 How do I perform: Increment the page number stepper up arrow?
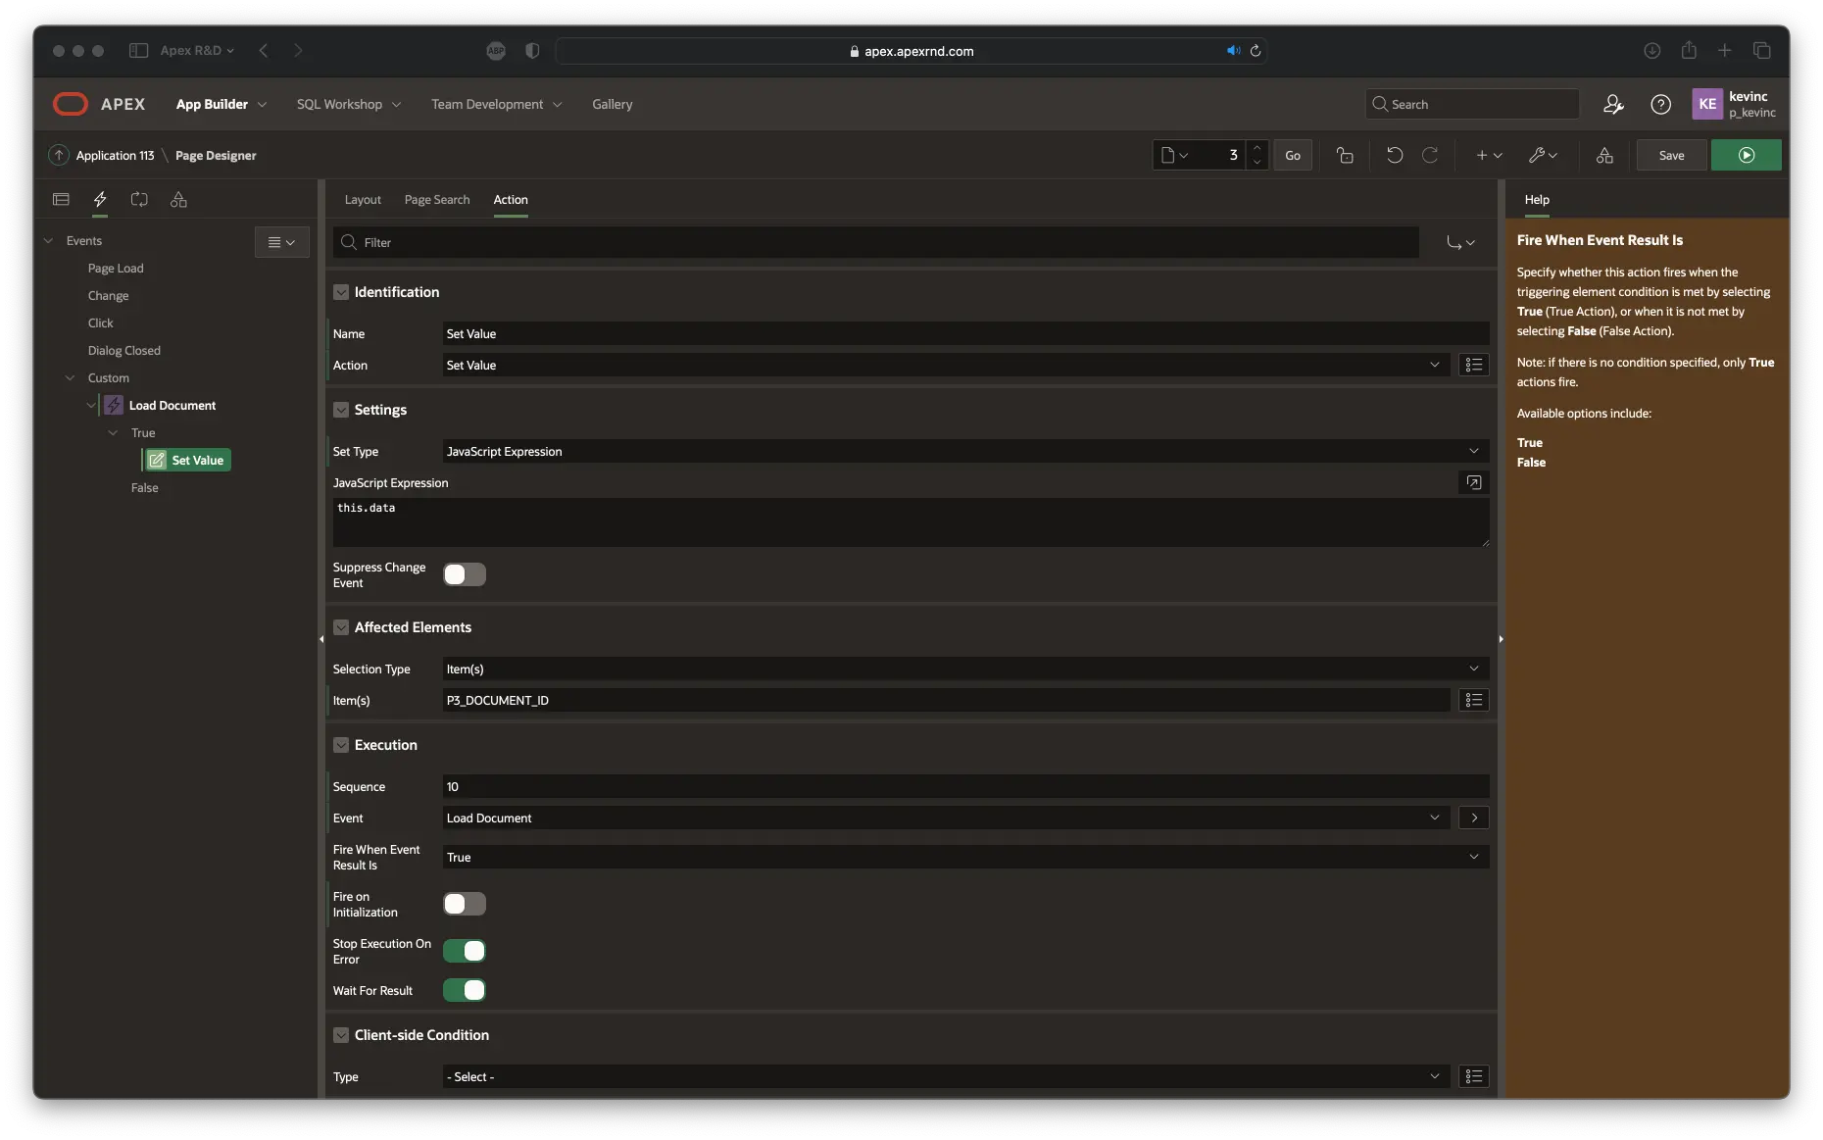[1257, 147]
